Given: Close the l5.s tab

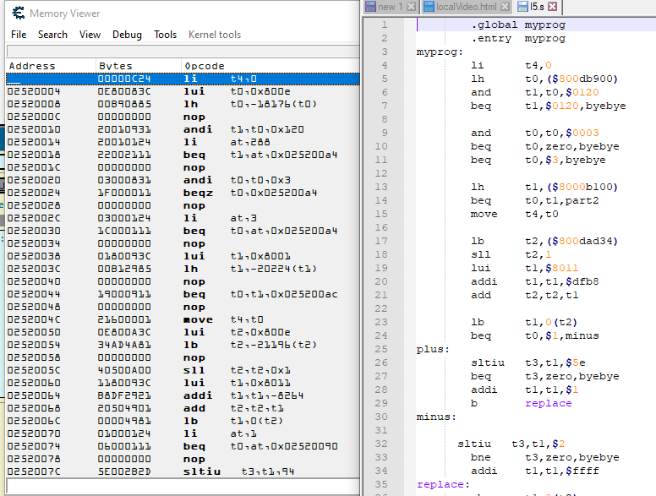Looking at the screenshot, I should click(x=553, y=7).
